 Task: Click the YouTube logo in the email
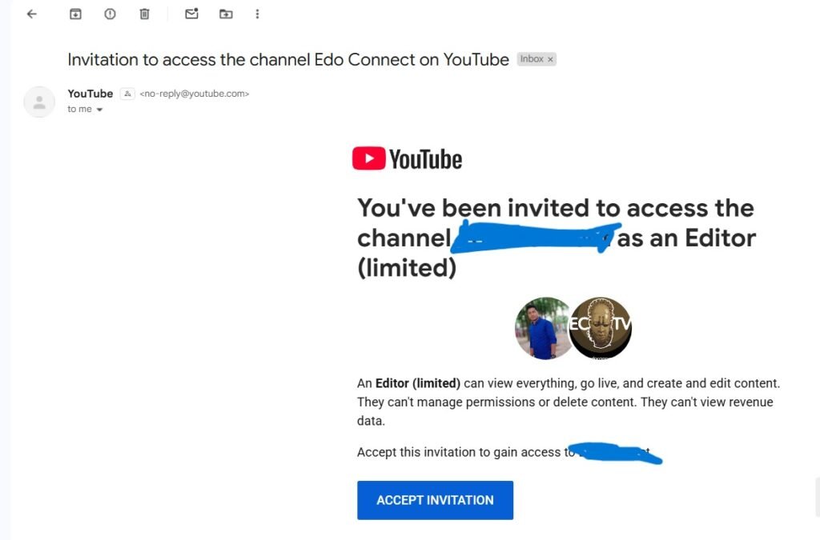click(x=407, y=159)
